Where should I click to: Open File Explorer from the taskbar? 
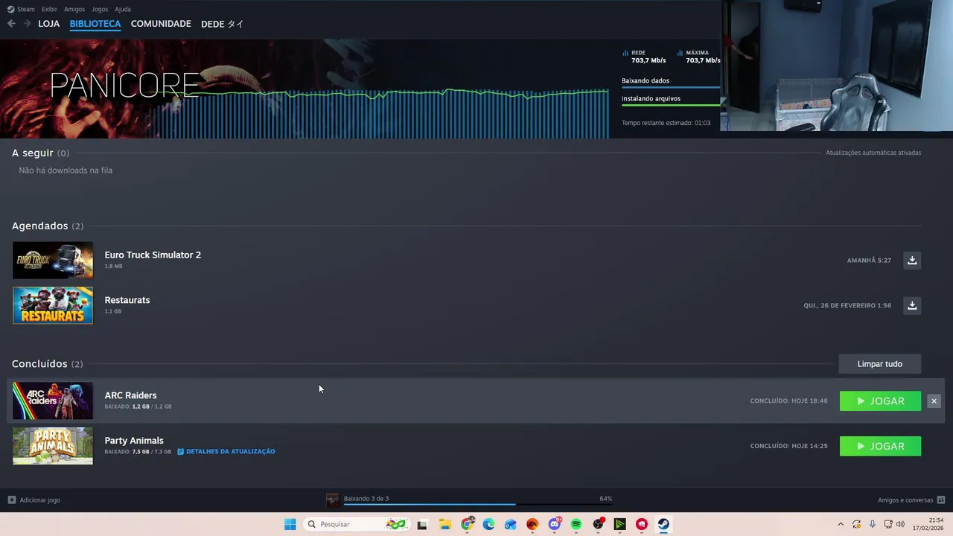coord(444,524)
